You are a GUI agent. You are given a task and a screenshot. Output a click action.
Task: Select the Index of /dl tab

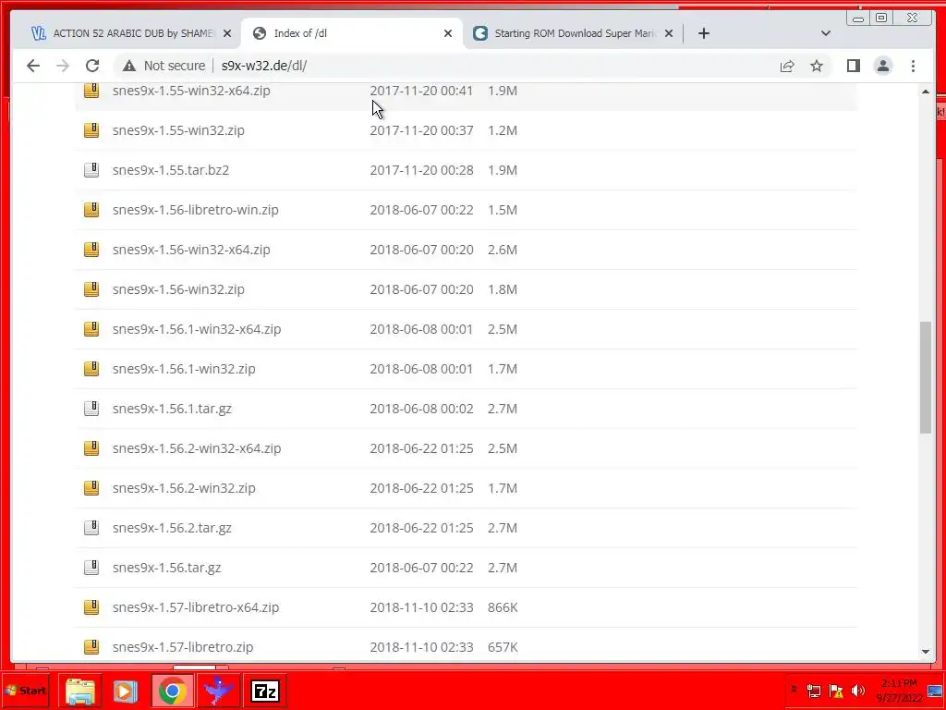pos(352,33)
